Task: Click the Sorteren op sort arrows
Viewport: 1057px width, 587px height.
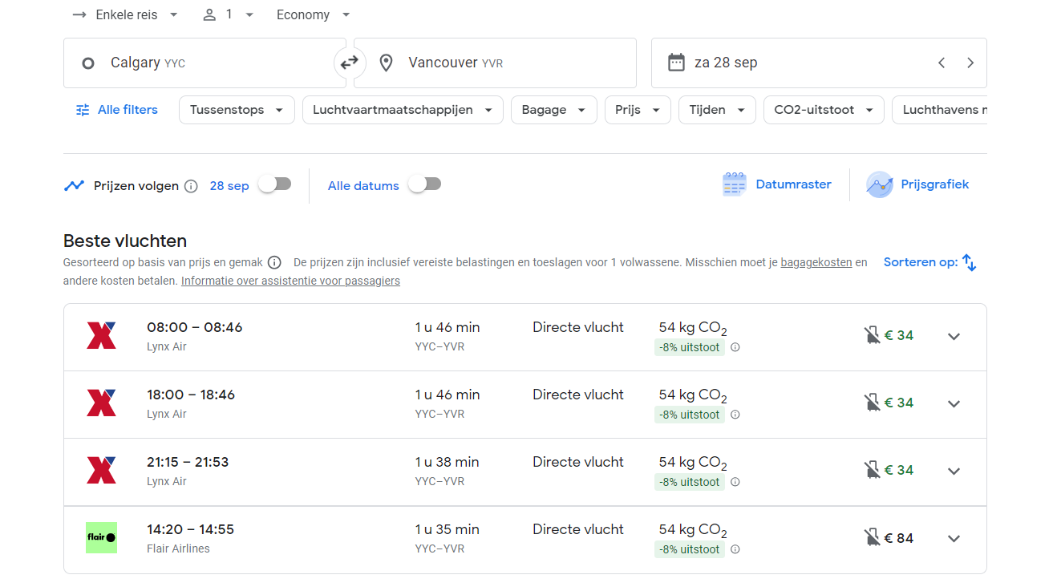Action: tap(969, 262)
